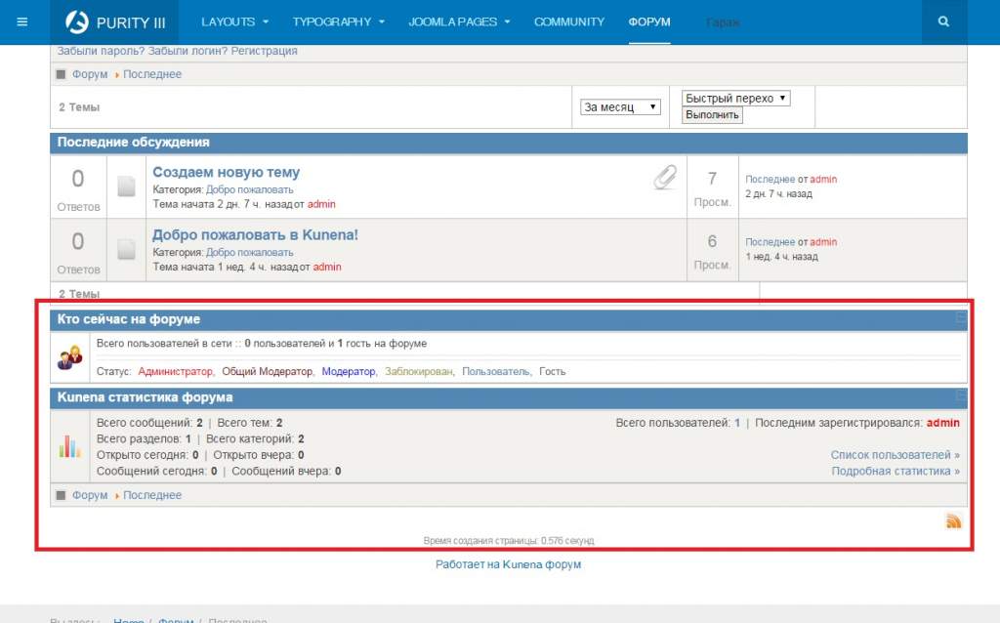Click Home in footer breadcrumb
This screenshot has height=623, width=1000.
click(x=129, y=620)
